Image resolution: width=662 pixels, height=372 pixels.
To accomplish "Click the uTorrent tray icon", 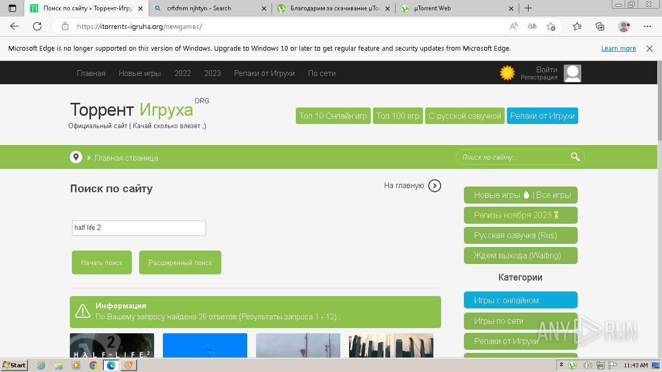I will (573, 365).
